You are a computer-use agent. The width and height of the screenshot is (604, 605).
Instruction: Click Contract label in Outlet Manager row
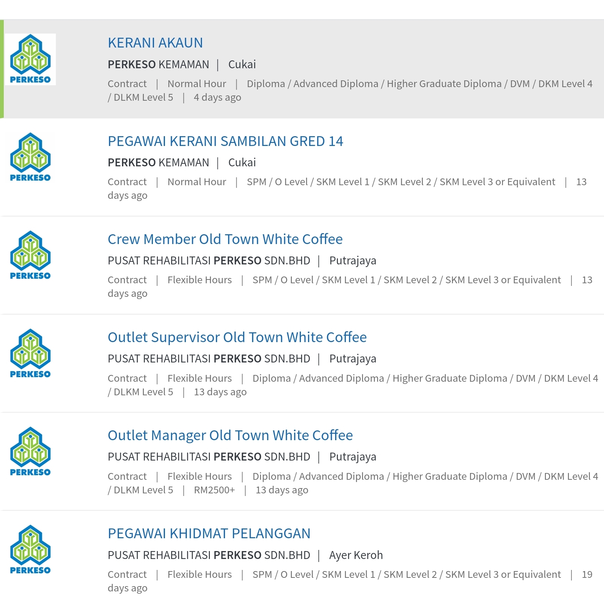click(x=127, y=476)
